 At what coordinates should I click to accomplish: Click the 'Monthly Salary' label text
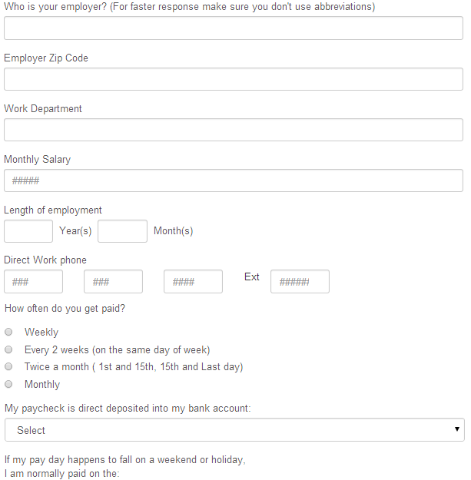[38, 160]
